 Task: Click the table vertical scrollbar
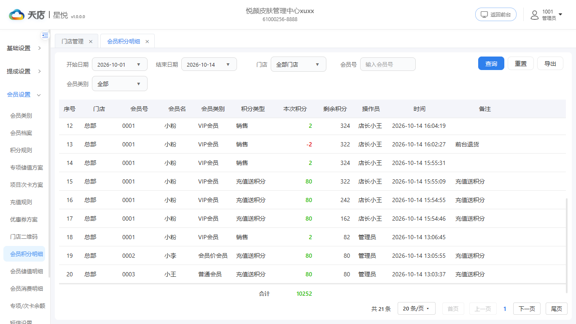coord(567,246)
